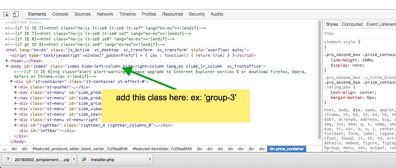Collapse the div id="st-container" node
396x168 pixels.
[11, 81]
